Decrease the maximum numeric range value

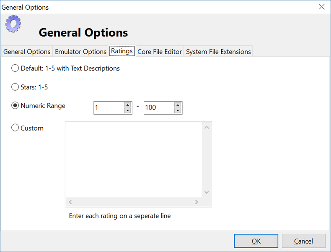[178, 110]
